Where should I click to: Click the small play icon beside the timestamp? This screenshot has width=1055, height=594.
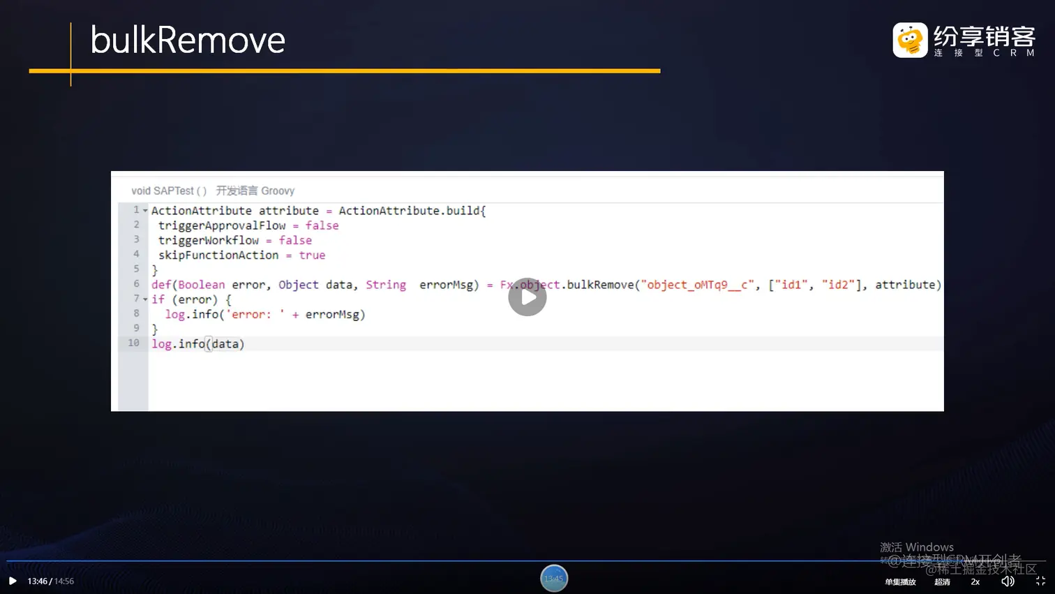[x=13, y=581]
